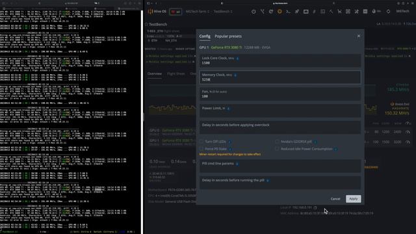The height and width of the screenshot is (234, 416).
Task: Copy the local IP address with copy icon
Action: [315, 207]
